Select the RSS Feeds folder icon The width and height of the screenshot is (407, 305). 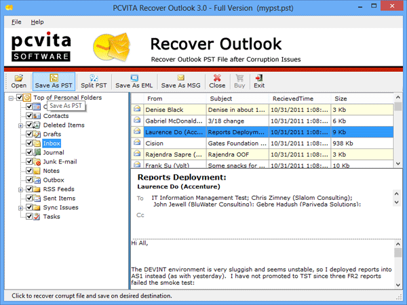(x=37, y=189)
